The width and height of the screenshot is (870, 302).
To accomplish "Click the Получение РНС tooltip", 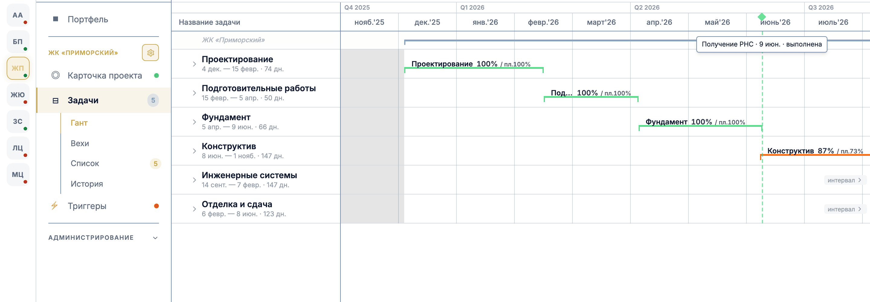I will tap(762, 44).
